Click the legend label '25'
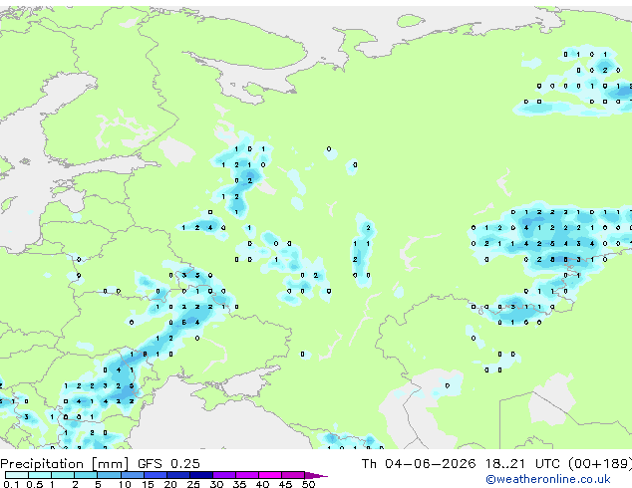The height and width of the screenshot is (488, 632). click(x=193, y=484)
